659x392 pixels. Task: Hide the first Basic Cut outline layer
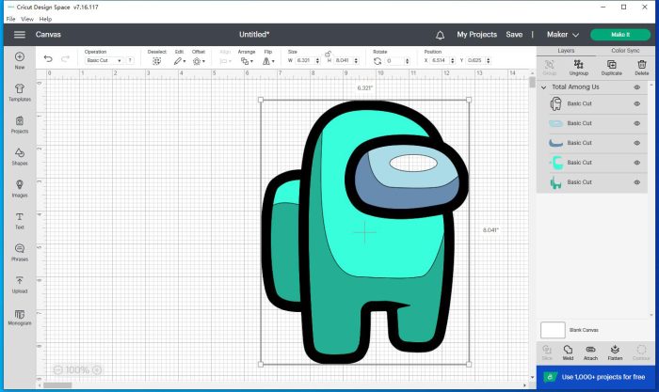coord(637,103)
